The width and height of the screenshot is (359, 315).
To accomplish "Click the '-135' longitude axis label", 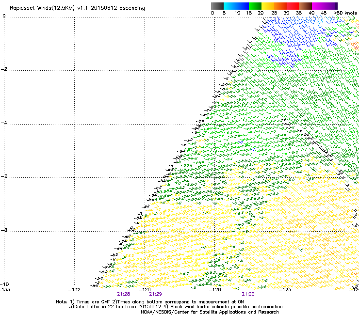I will pos(5,290).
